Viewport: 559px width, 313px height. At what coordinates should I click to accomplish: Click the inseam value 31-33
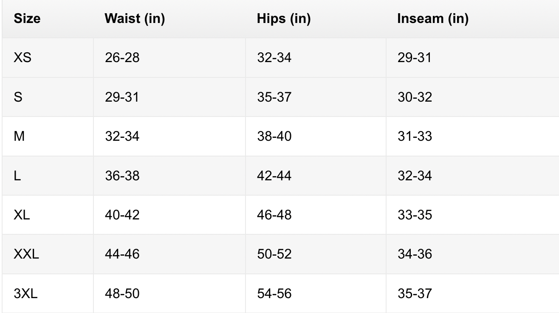click(x=415, y=137)
